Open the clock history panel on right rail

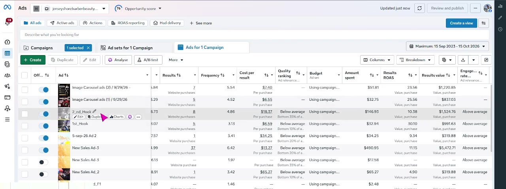coord(500,29)
